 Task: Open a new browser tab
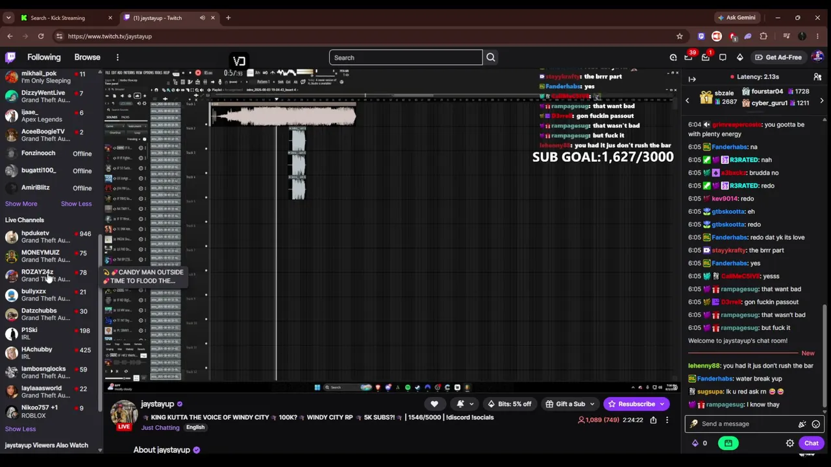(228, 18)
